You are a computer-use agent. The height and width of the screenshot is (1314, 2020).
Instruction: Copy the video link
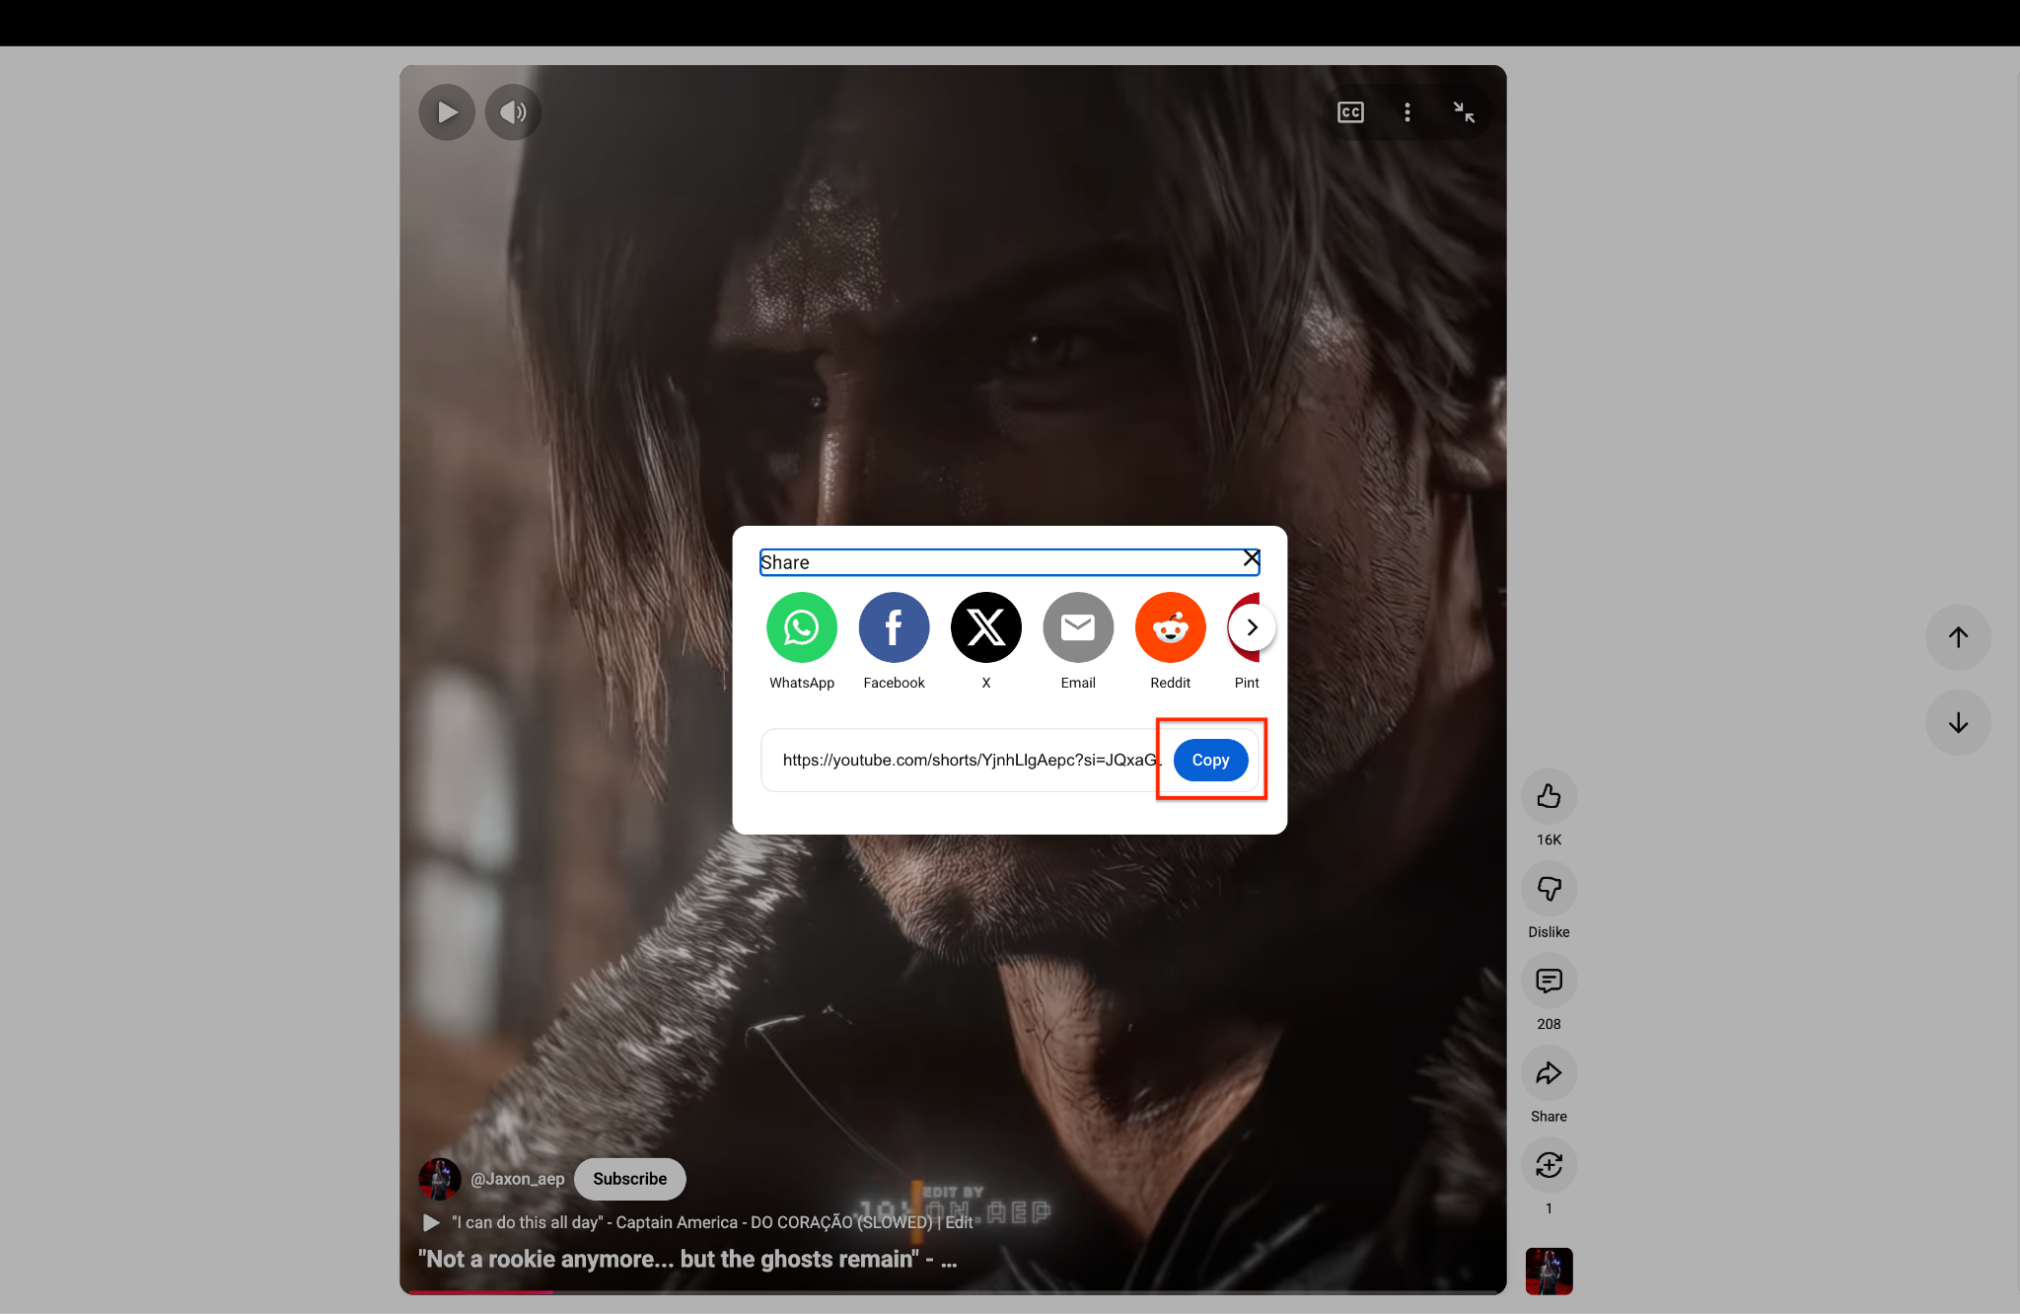tap(1210, 760)
